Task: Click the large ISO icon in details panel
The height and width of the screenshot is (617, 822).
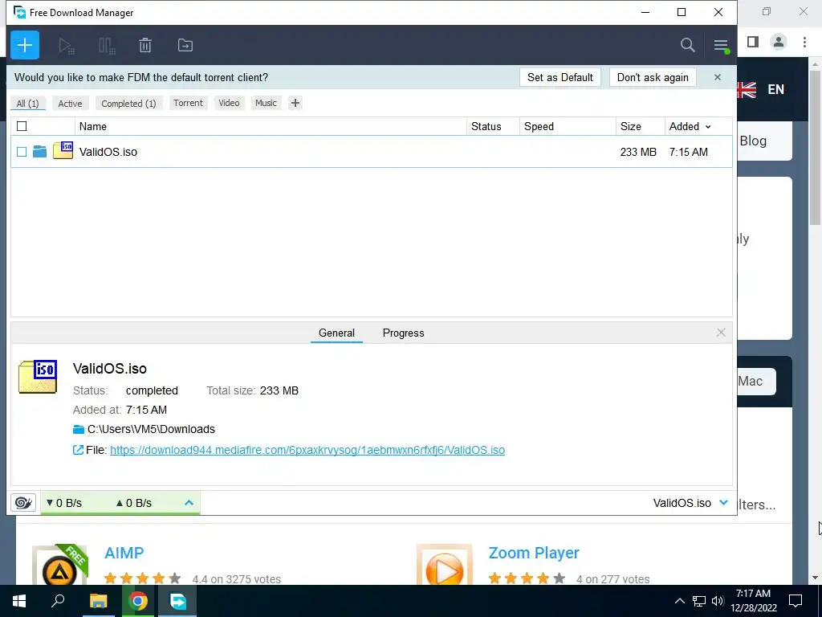Action: click(38, 376)
